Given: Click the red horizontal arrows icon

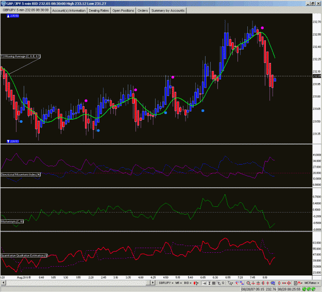Looking at the screenshot, I should click(x=284, y=283).
